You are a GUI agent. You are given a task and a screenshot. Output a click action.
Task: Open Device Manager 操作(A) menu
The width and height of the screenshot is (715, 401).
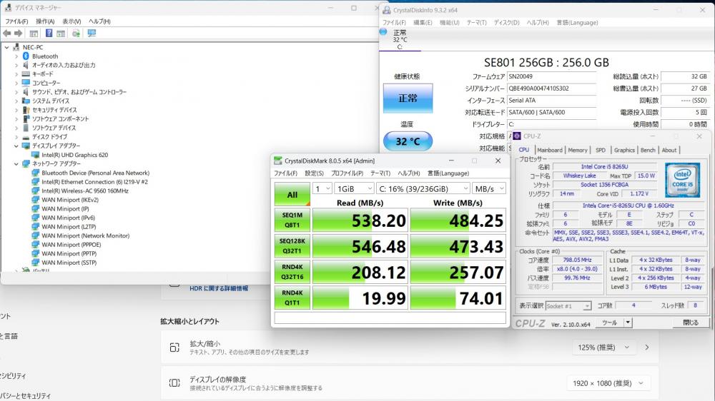[45, 21]
